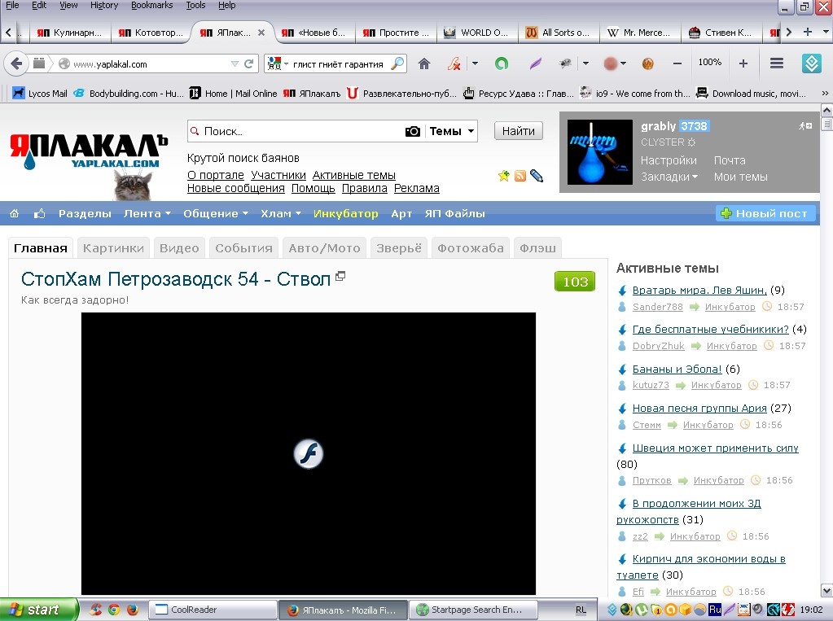Expand the Темы search dropdown

[451, 131]
